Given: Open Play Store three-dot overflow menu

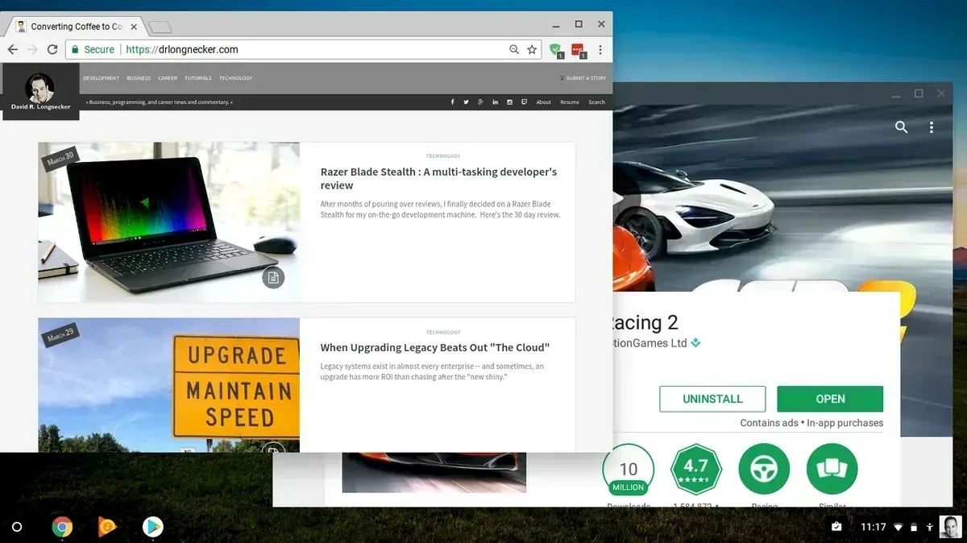Looking at the screenshot, I should [932, 127].
